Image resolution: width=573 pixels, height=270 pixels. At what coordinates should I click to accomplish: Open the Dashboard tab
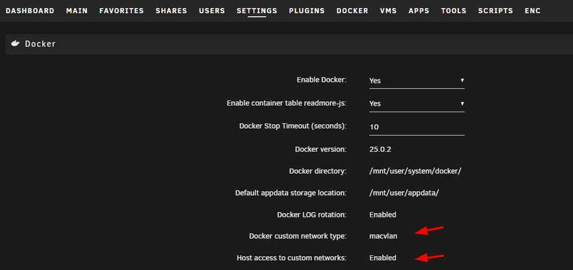coord(30,11)
